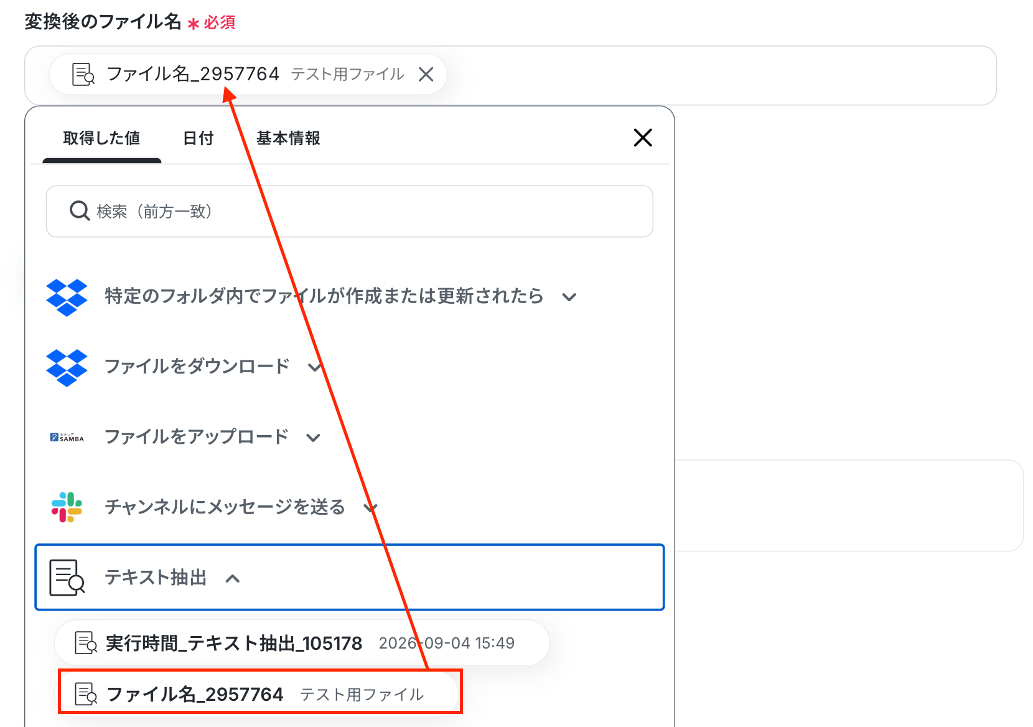Screen dimensions: 1033x727
Task: Click the document icon in the selected filename chip
Action: coord(83,74)
